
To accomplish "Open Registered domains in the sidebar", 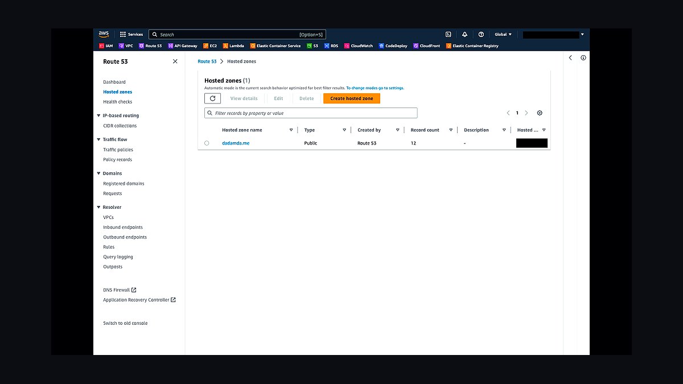I will click(124, 184).
